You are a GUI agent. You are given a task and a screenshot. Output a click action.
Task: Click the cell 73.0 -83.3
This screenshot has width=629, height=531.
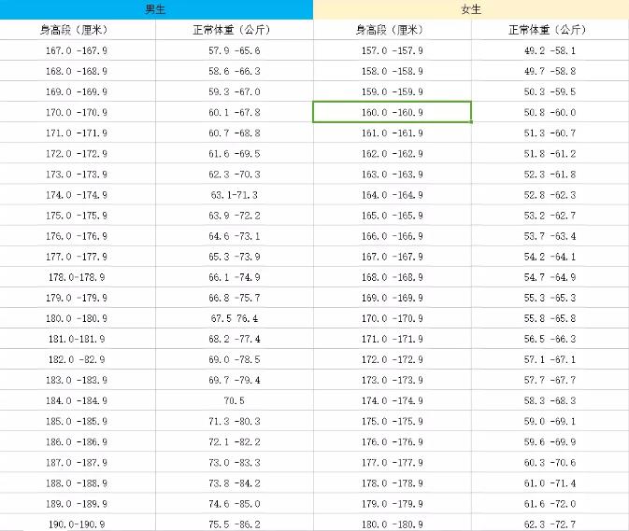[x=235, y=463]
